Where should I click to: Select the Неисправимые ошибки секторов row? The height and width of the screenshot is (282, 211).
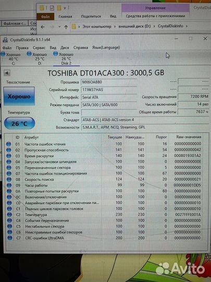tap(105, 232)
